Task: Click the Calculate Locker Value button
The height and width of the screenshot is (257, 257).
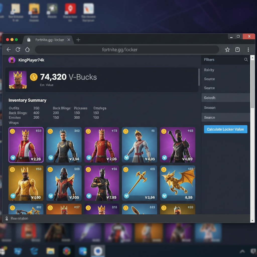Action: 226,129
